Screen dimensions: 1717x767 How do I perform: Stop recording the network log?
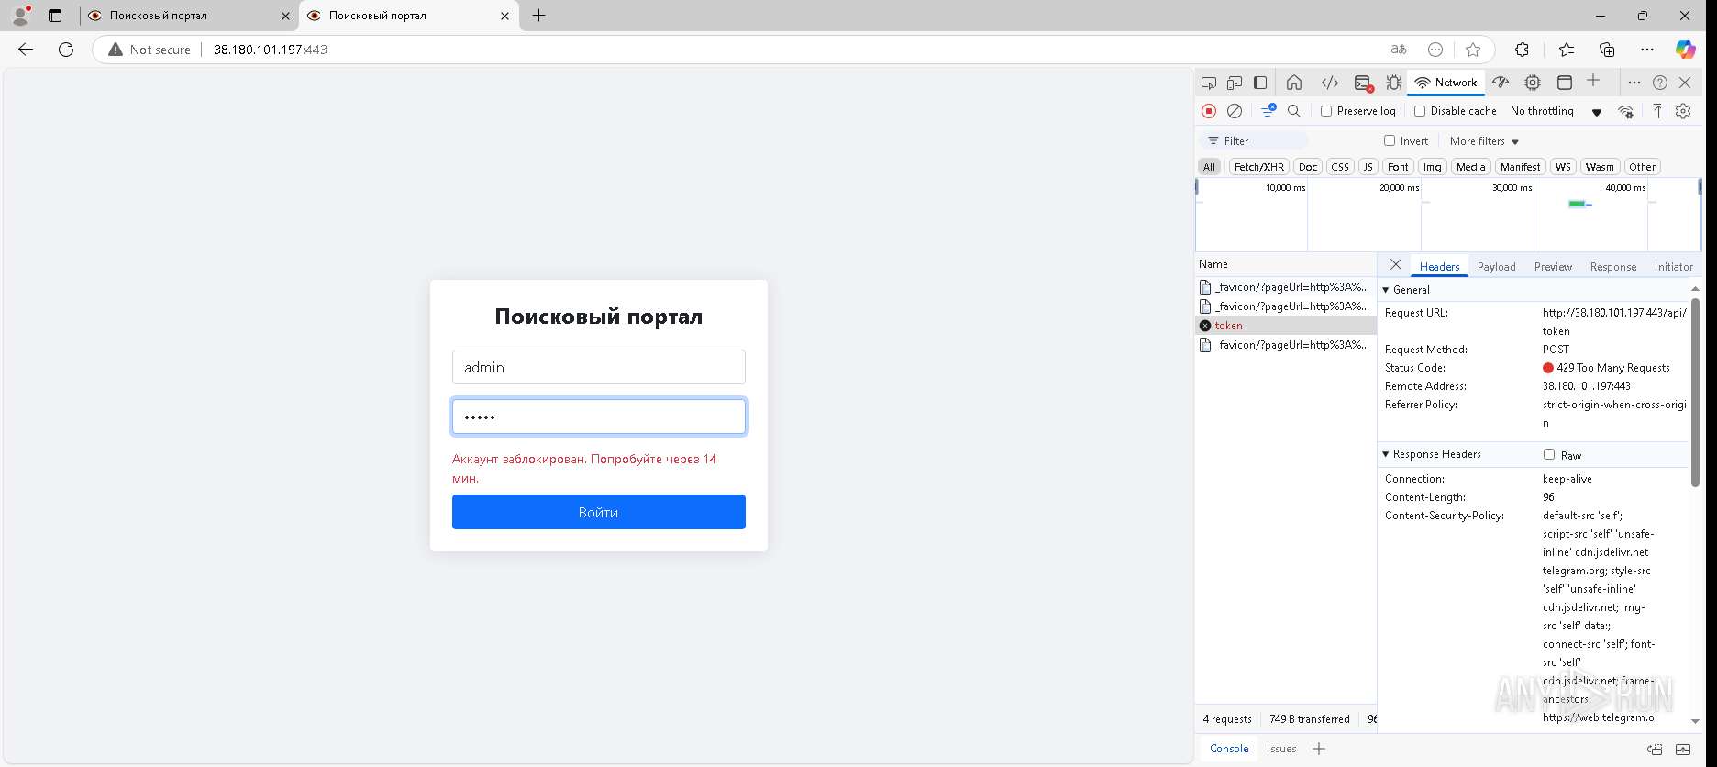coord(1209,111)
